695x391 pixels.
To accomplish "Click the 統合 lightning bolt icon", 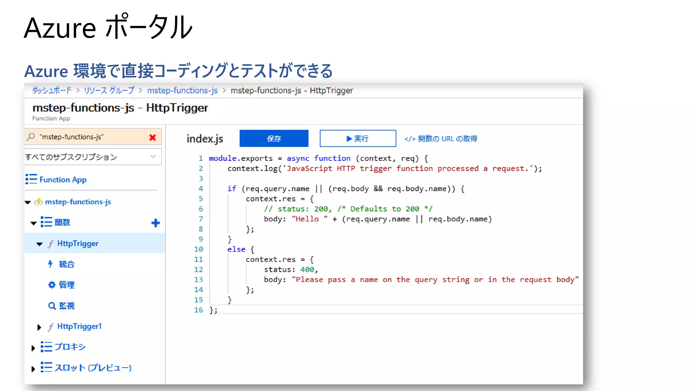I will click(51, 264).
